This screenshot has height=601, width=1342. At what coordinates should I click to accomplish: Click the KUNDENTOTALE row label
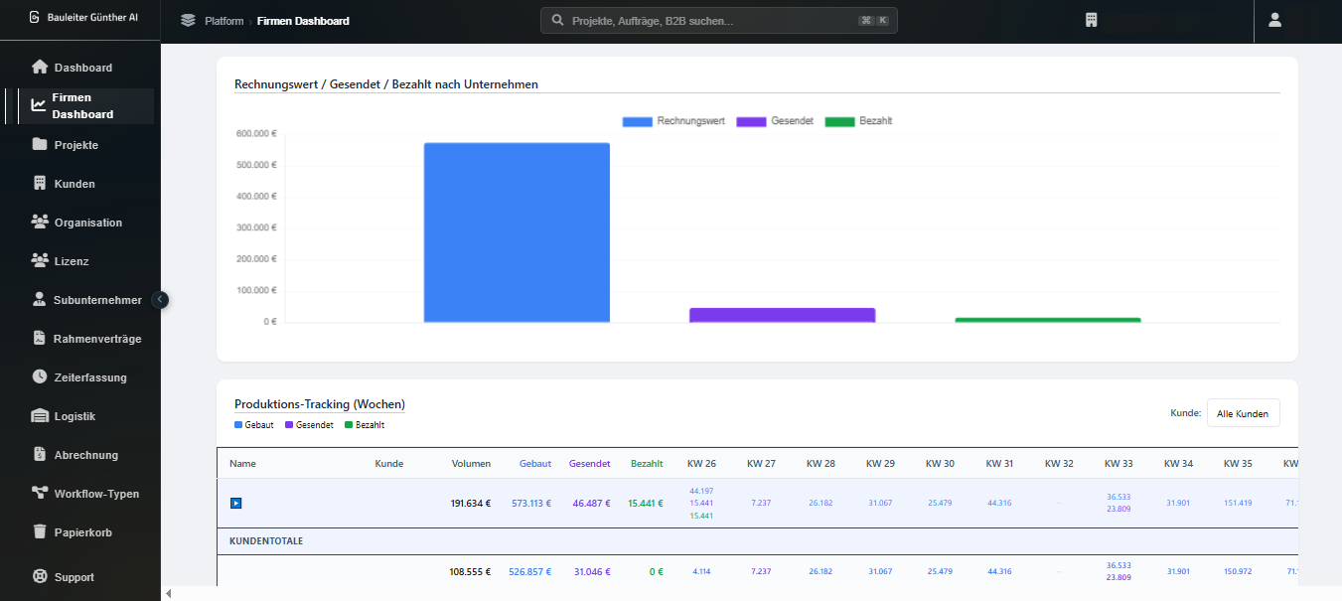(x=266, y=541)
